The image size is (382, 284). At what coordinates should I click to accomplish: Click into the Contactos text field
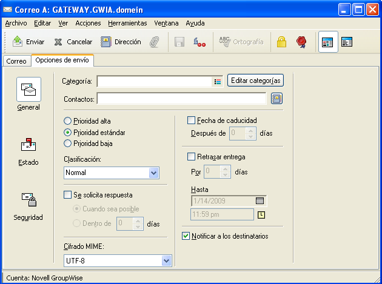[181, 99]
